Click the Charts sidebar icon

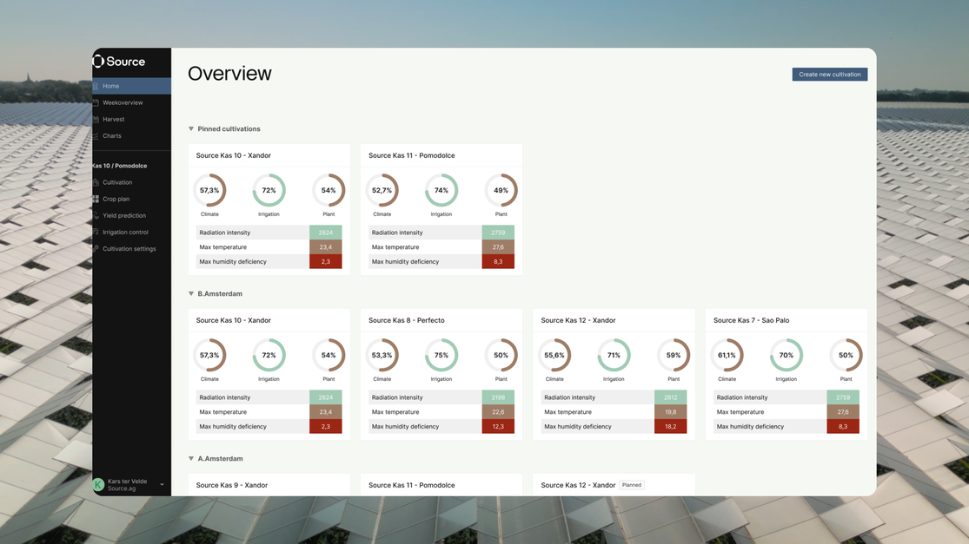pyautogui.click(x=96, y=135)
